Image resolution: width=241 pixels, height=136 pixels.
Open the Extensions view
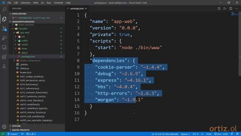point(4,57)
